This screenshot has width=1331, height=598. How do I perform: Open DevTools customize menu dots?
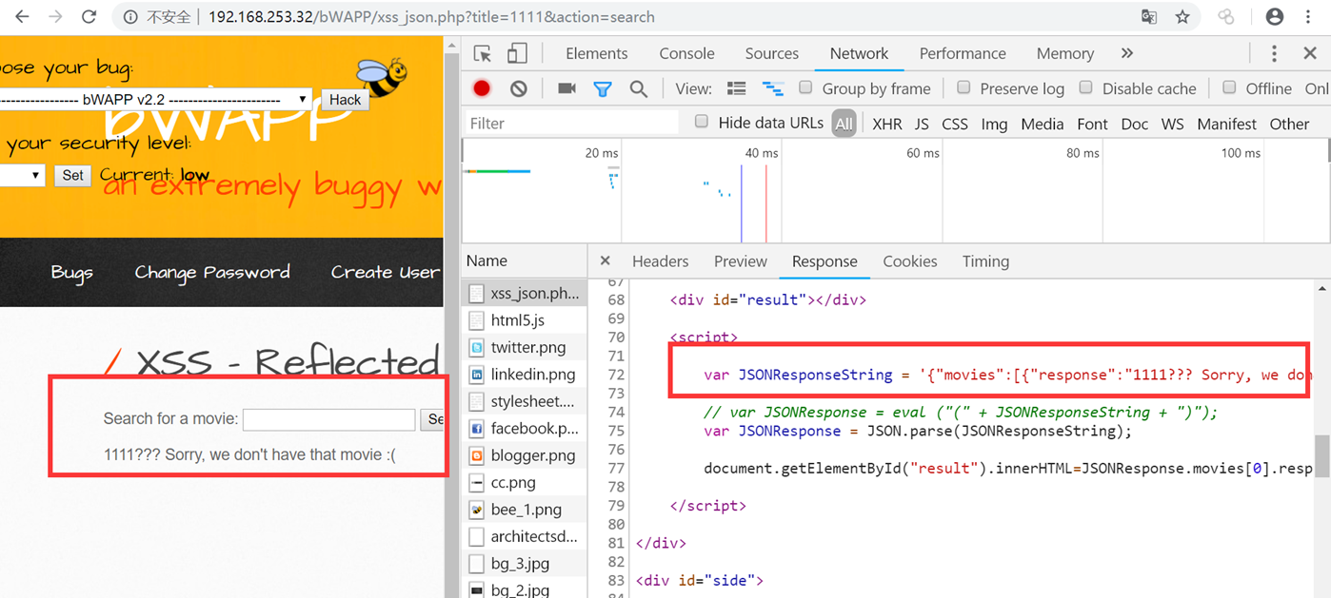click(x=1274, y=53)
